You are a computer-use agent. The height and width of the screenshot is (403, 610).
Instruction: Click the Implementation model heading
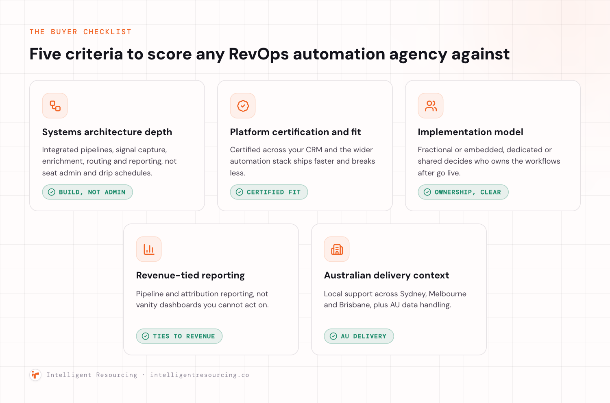coord(471,132)
